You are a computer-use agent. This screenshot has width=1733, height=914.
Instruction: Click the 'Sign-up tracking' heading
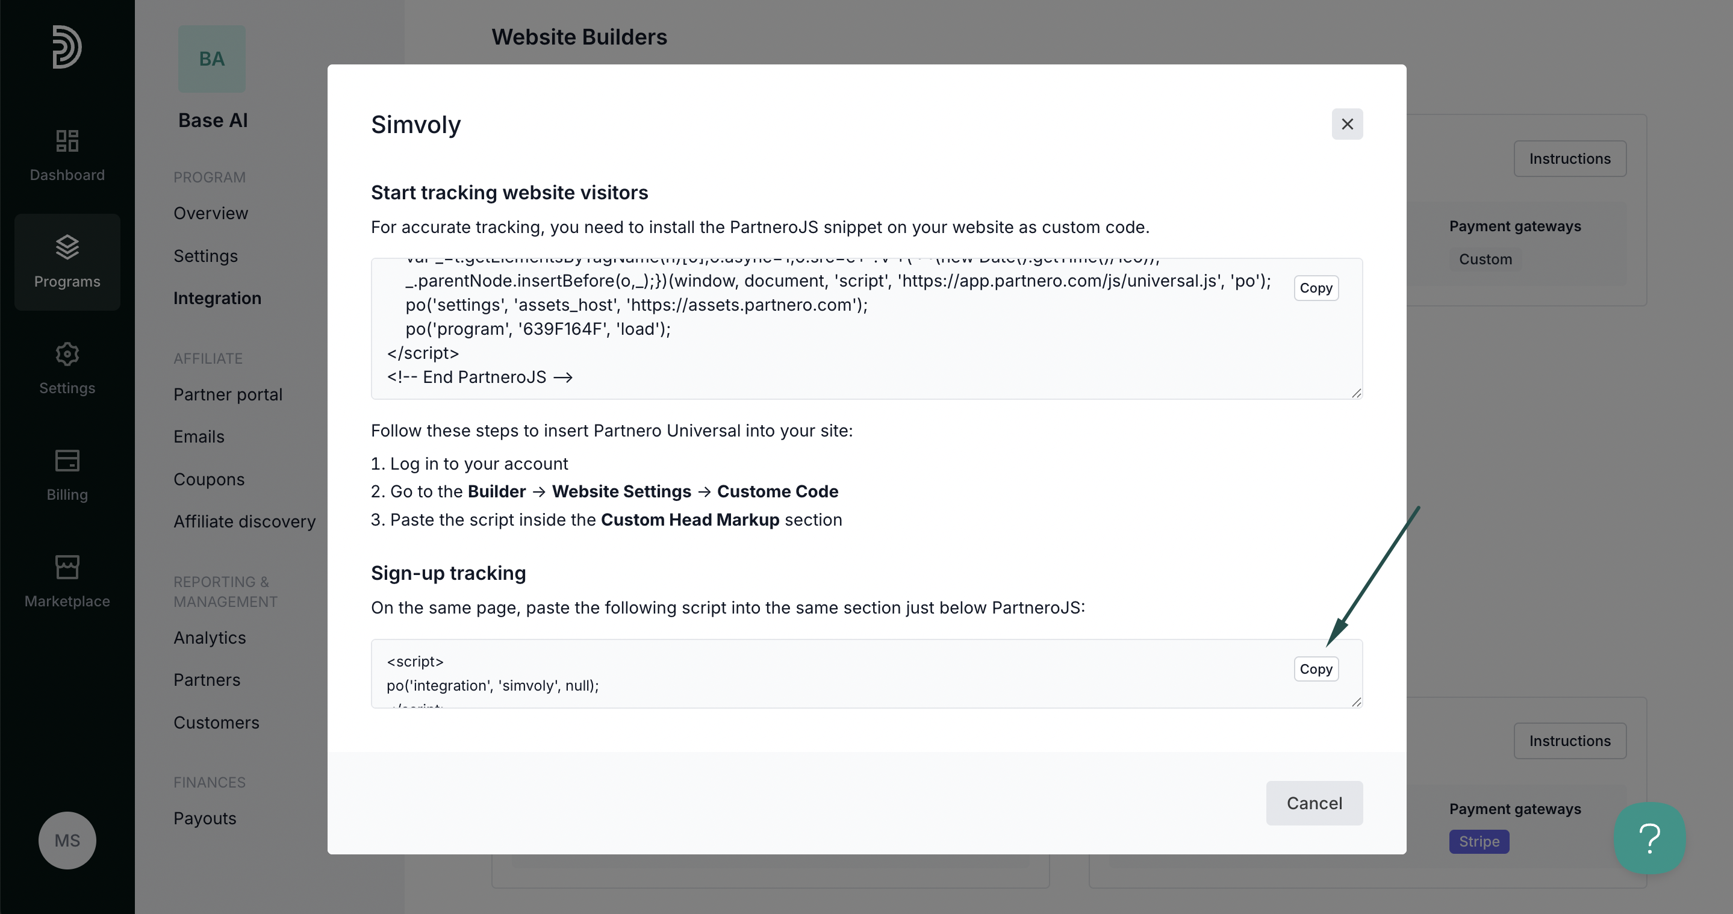(x=448, y=573)
